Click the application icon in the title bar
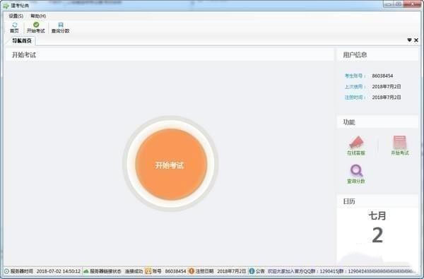424x279 pixels. point(6,6)
